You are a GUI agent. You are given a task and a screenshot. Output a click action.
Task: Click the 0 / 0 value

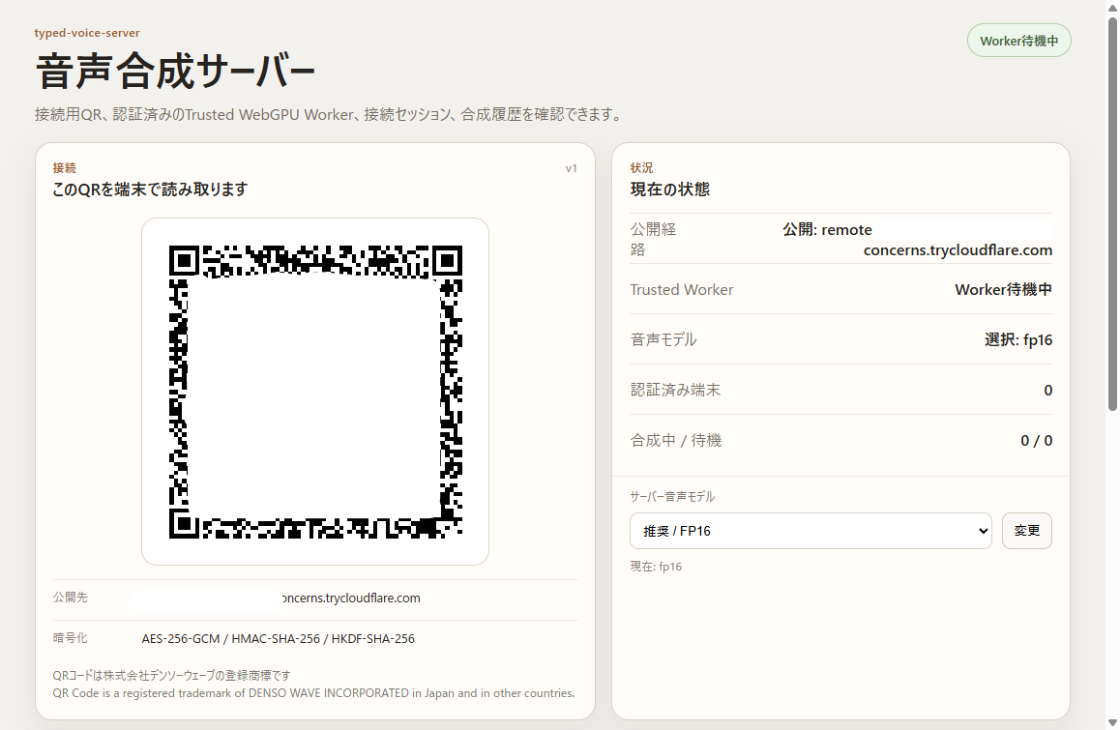coord(1037,441)
